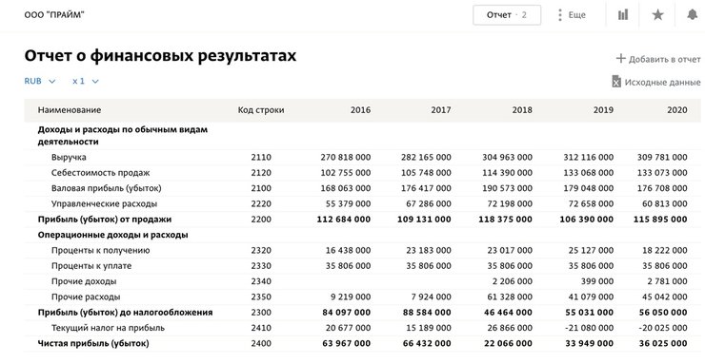Click the star favorites icon
705x364 pixels.
click(x=657, y=15)
